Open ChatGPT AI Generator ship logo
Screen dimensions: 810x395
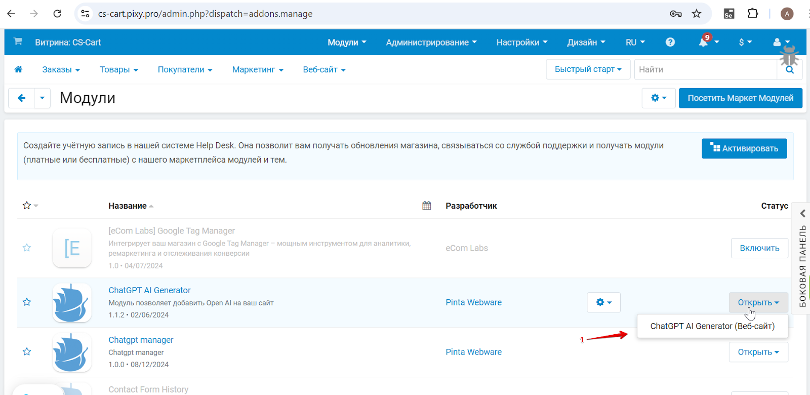(x=72, y=302)
